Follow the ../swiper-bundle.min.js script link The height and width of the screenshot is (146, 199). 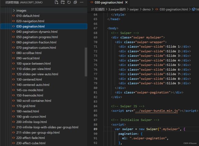pos(157,111)
